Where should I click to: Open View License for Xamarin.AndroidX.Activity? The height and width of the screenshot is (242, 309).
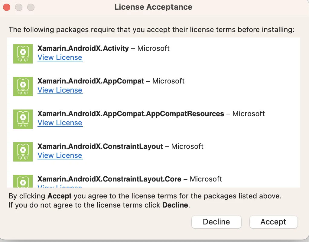click(60, 57)
